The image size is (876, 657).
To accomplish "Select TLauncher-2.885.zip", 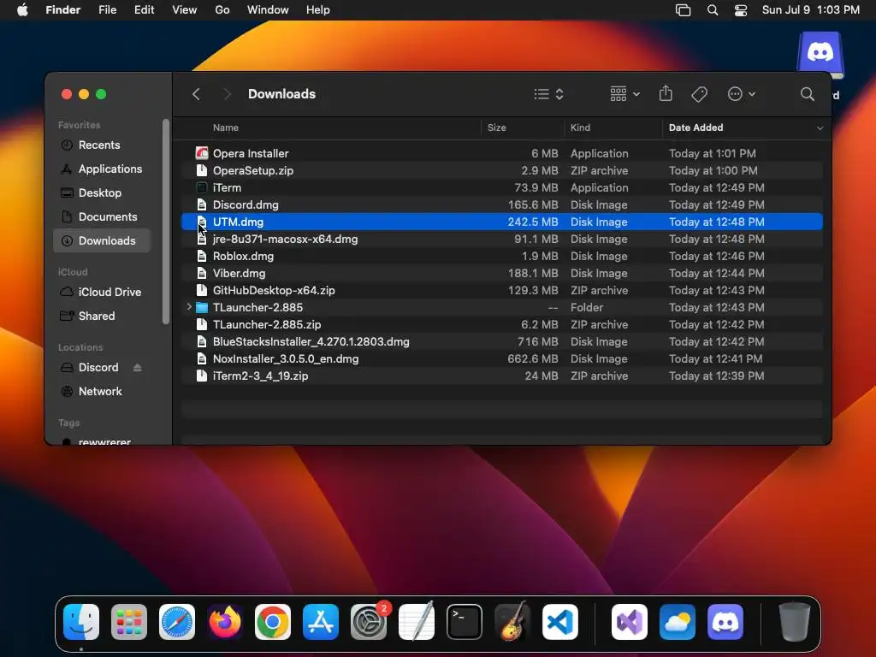I will 501,324.
